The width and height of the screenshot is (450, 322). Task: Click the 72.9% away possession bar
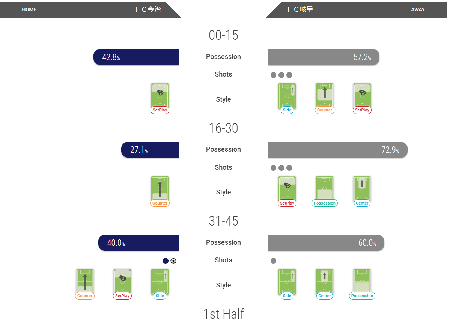[x=338, y=150]
